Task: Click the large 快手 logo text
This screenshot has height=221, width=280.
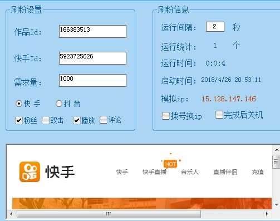Action: (x=60, y=172)
